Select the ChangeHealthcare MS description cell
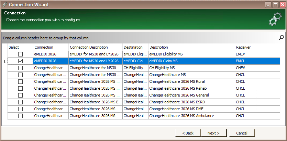 coord(192,75)
